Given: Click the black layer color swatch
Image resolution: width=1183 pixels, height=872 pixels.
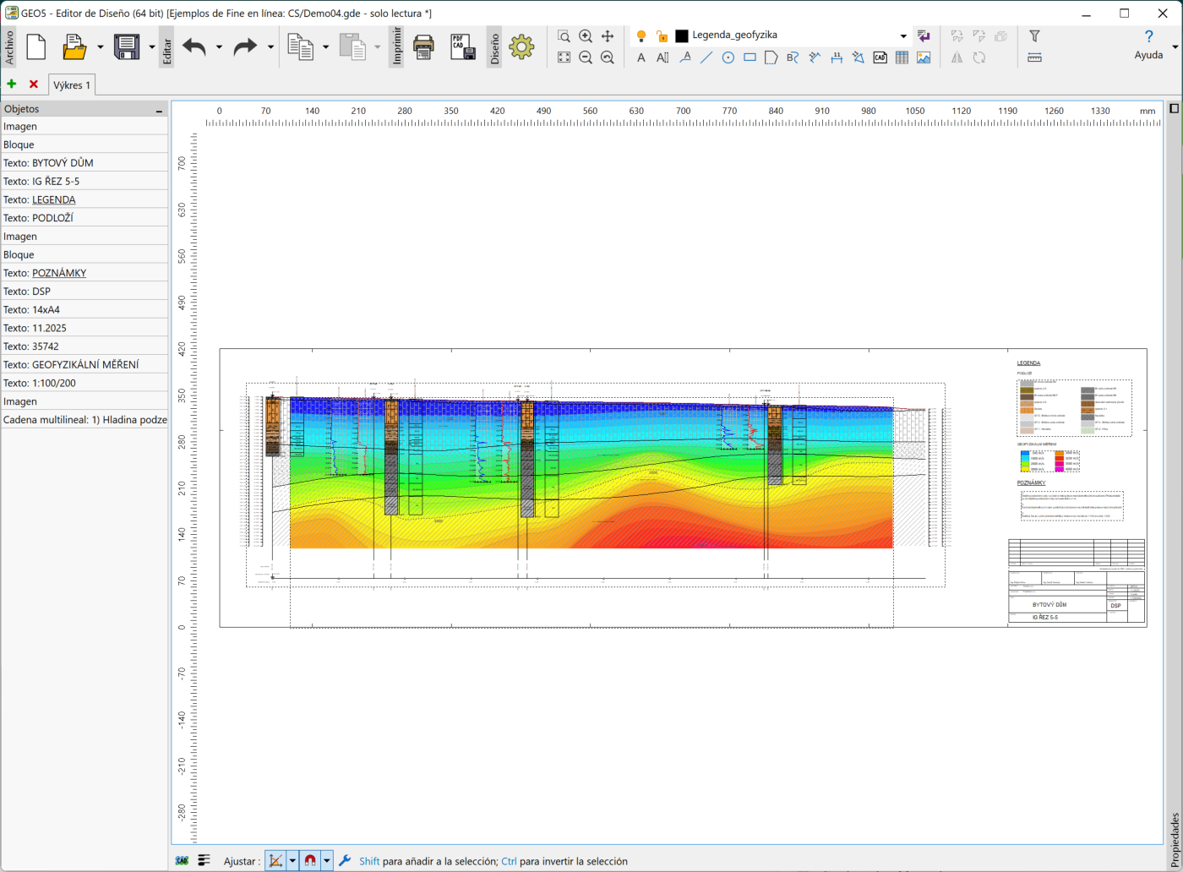Looking at the screenshot, I should coord(682,36).
